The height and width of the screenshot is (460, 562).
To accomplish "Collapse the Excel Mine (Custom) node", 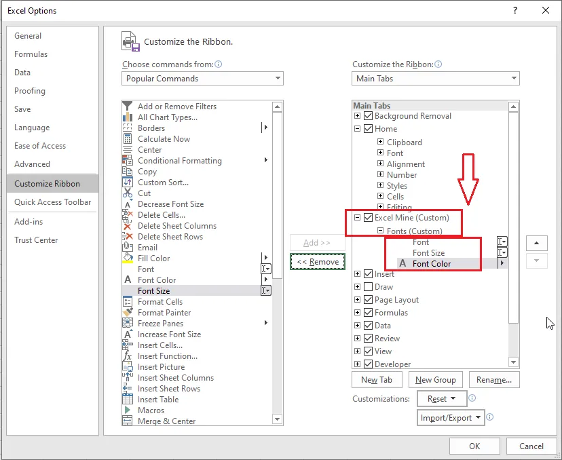I will (x=357, y=218).
